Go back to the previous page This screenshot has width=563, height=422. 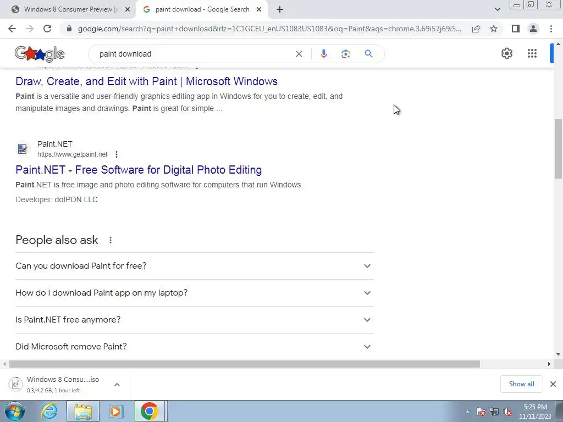[x=12, y=29]
